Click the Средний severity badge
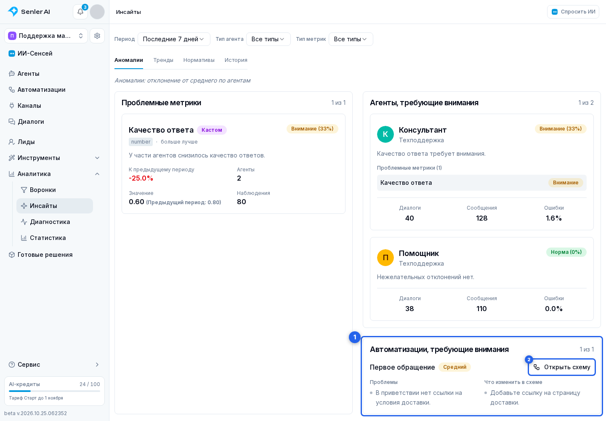 tap(454, 367)
